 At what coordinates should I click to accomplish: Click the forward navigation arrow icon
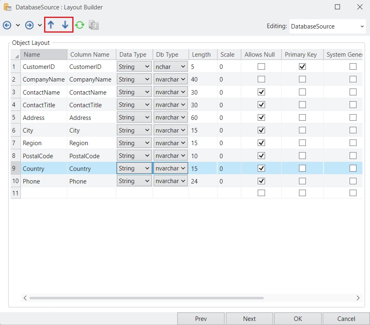tap(29, 25)
